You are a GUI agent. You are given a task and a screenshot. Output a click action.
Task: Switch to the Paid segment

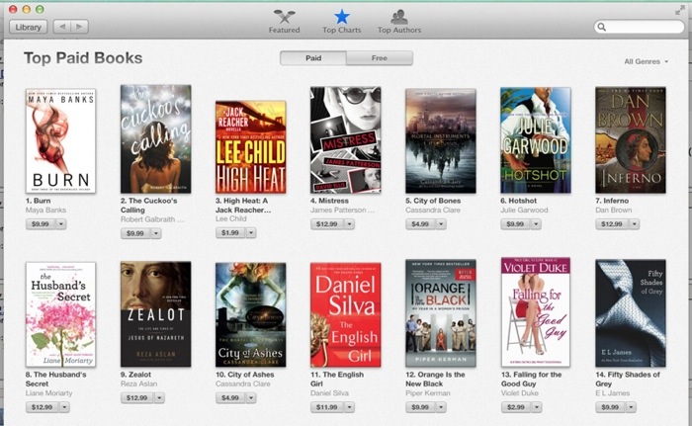(313, 58)
